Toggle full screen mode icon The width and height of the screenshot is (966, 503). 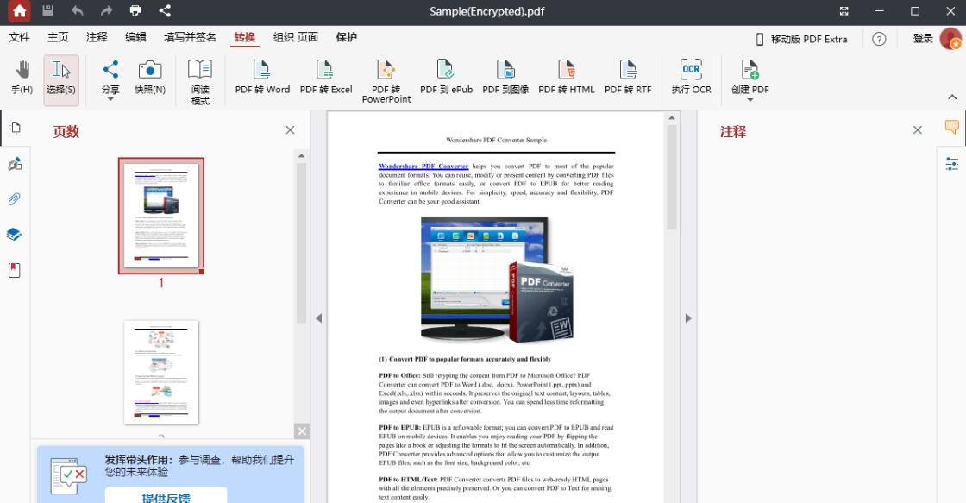(x=844, y=11)
